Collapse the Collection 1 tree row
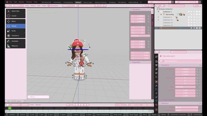 click(158, 12)
